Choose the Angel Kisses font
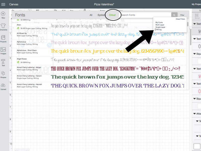Image resolution: width=201 pixels, height=151 pixels. click(x=99, y=61)
